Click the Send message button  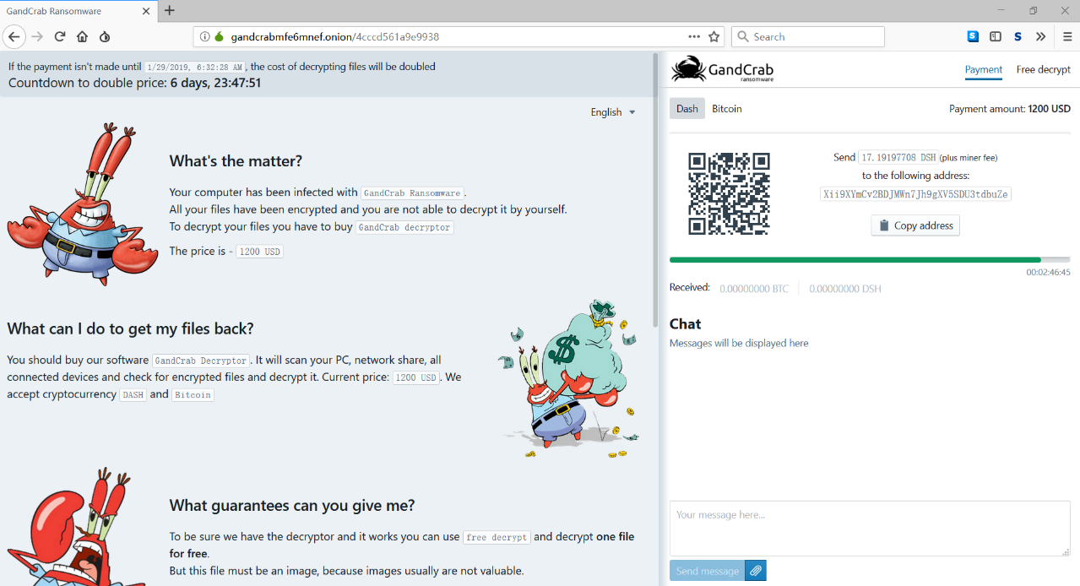708,571
